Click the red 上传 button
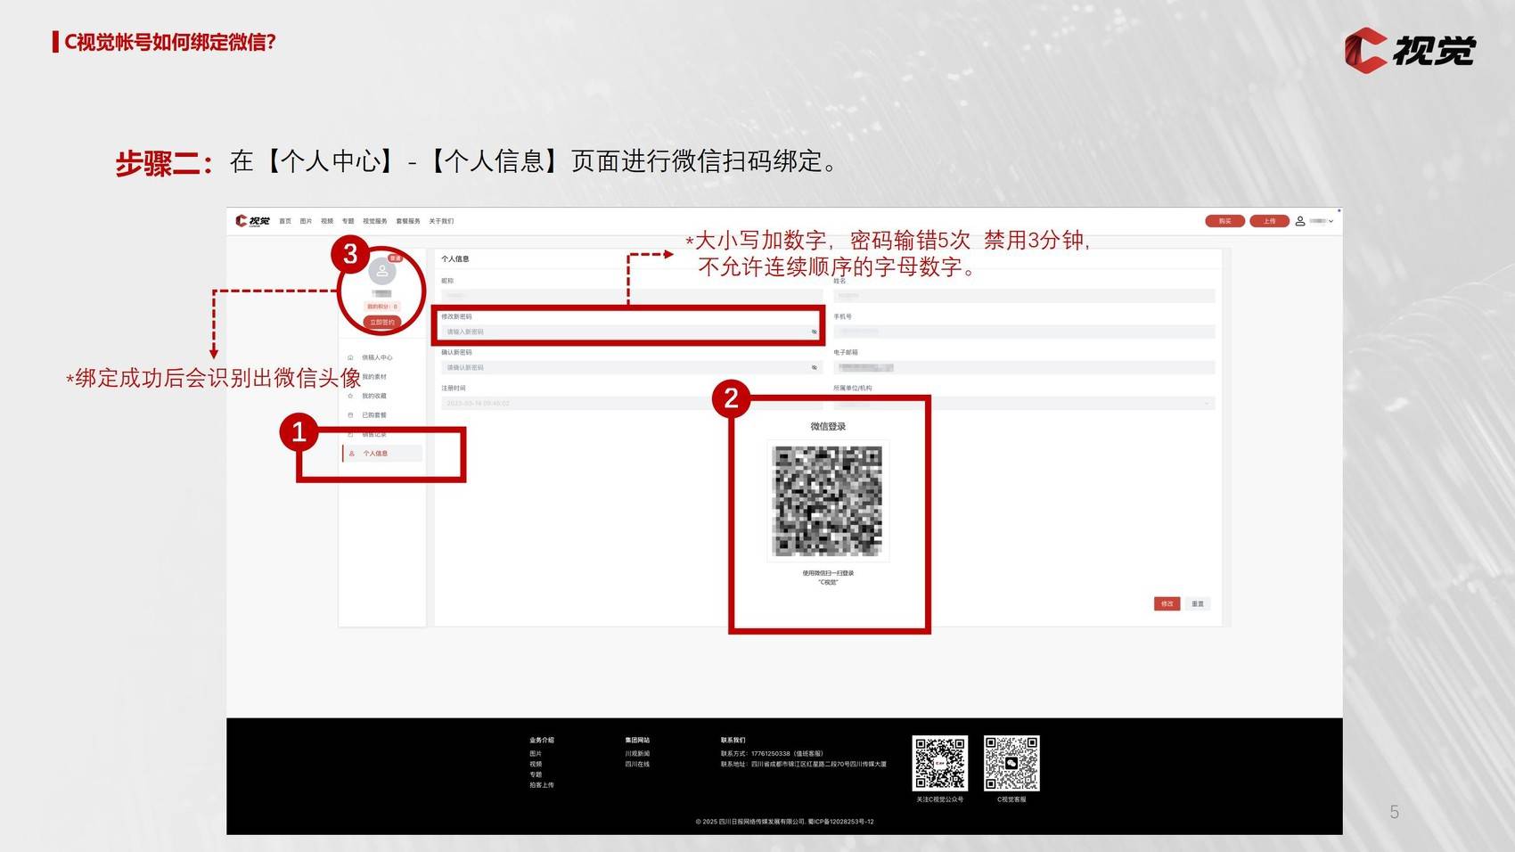Screen dimensions: 1515x852 click(x=1269, y=221)
